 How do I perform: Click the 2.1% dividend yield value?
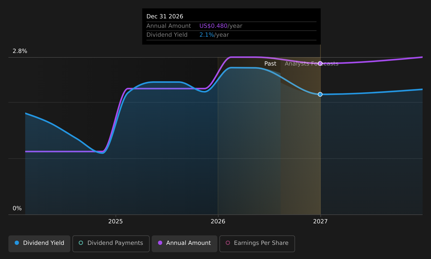[x=207, y=35]
